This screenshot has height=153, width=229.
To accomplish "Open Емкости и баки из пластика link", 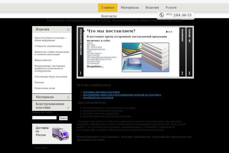I will (50, 39).
